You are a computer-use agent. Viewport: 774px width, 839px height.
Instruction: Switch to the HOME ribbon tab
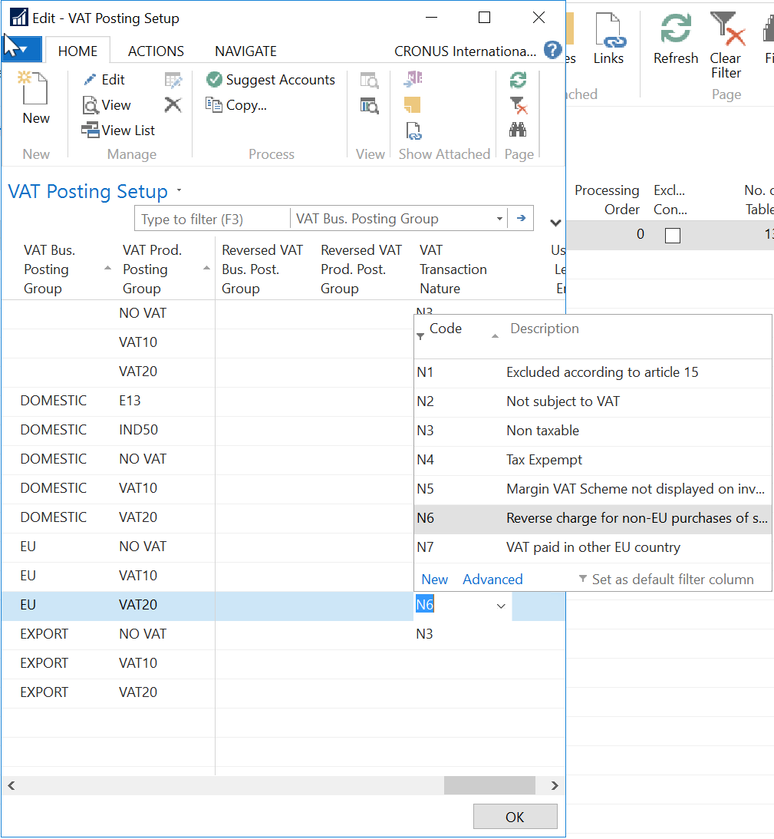(77, 51)
